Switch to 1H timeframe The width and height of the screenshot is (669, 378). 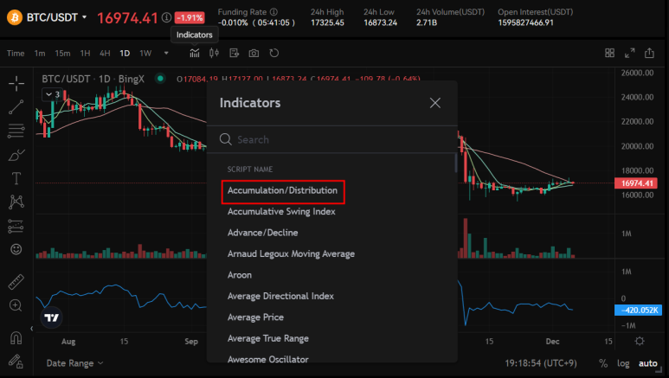pyautogui.click(x=85, y=54)
